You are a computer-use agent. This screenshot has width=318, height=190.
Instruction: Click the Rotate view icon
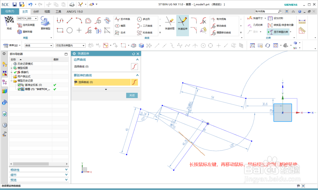point(268,45)
